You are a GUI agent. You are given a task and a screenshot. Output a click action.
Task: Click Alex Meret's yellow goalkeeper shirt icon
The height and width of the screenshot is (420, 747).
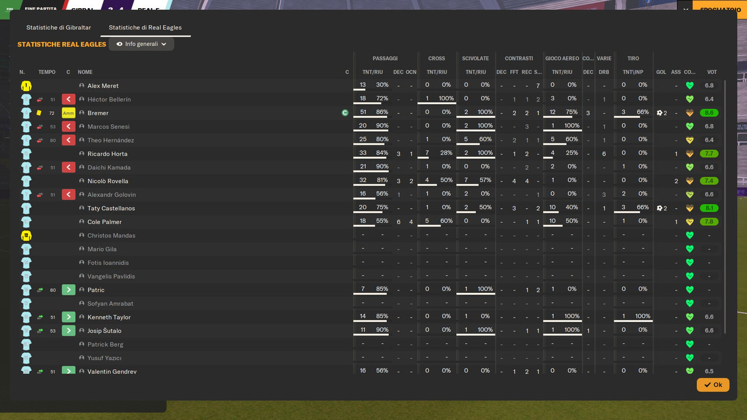point(26,86)
